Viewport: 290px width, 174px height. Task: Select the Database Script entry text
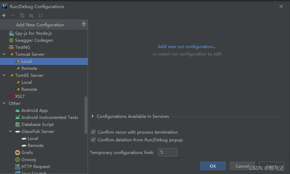point(38,125)
